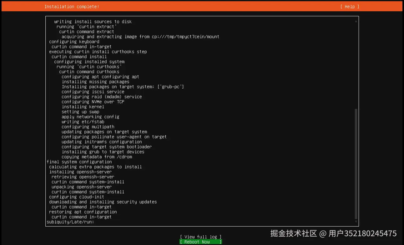
Task: Click 'configuring keyboard' line
Action: (x=74, y=42)
